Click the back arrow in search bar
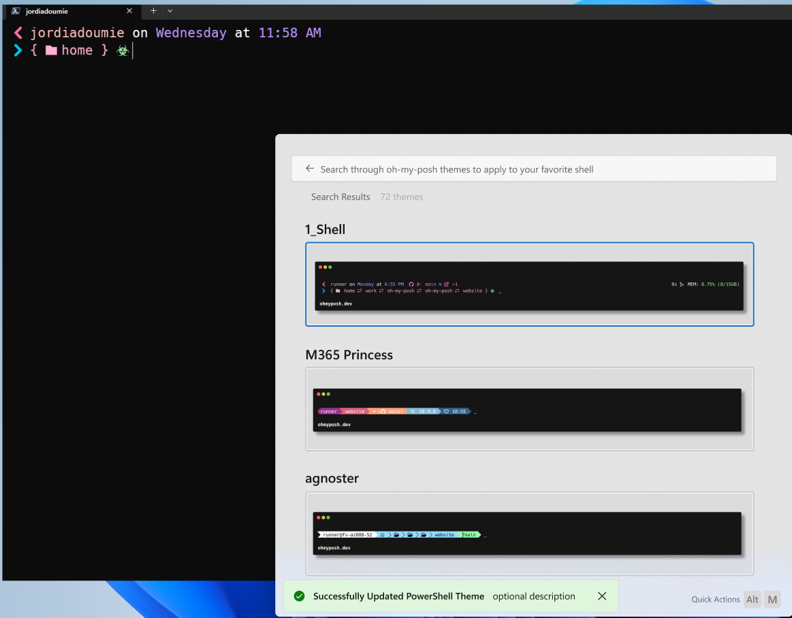The height and width of the screenshot is (618, 792). coord(310,169)
